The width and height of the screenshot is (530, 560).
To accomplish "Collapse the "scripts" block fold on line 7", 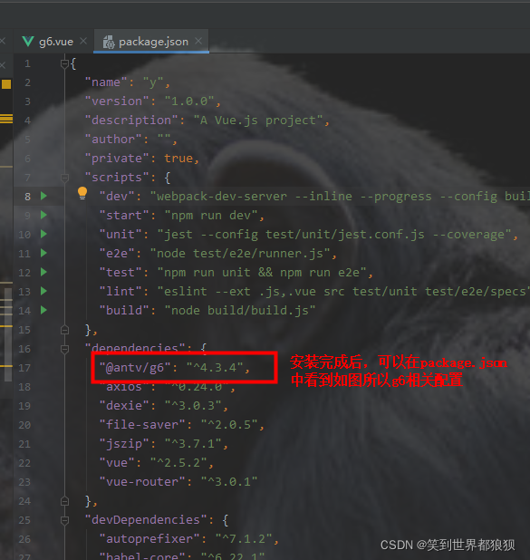I will pyautogui.click(x=64, y=177).
